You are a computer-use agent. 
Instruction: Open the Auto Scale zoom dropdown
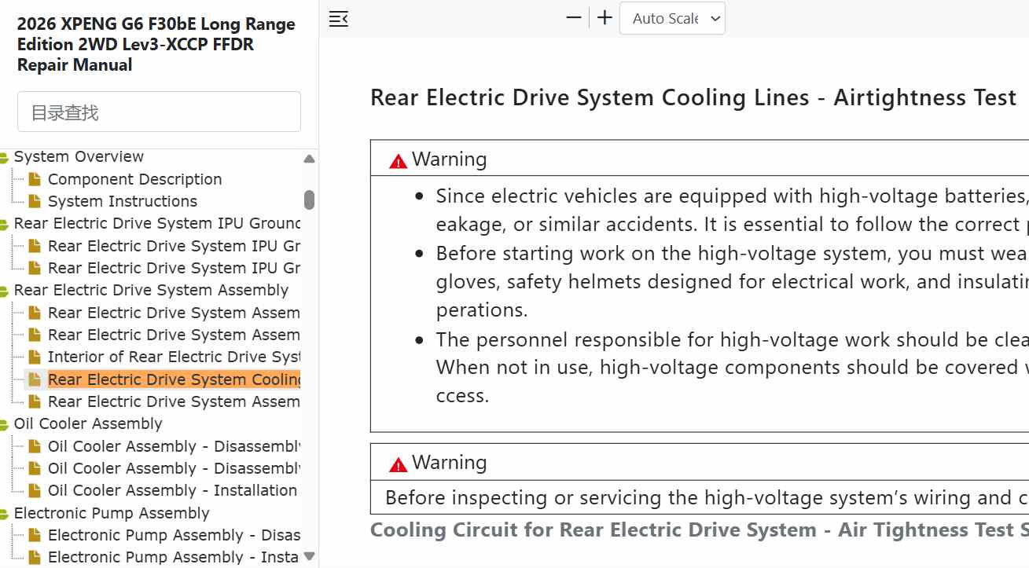(672, 18)
